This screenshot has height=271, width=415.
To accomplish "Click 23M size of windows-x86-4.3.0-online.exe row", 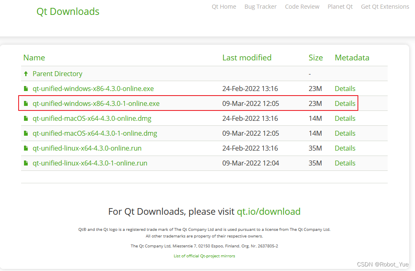I will pyautogui.click(x=315, y=89).
